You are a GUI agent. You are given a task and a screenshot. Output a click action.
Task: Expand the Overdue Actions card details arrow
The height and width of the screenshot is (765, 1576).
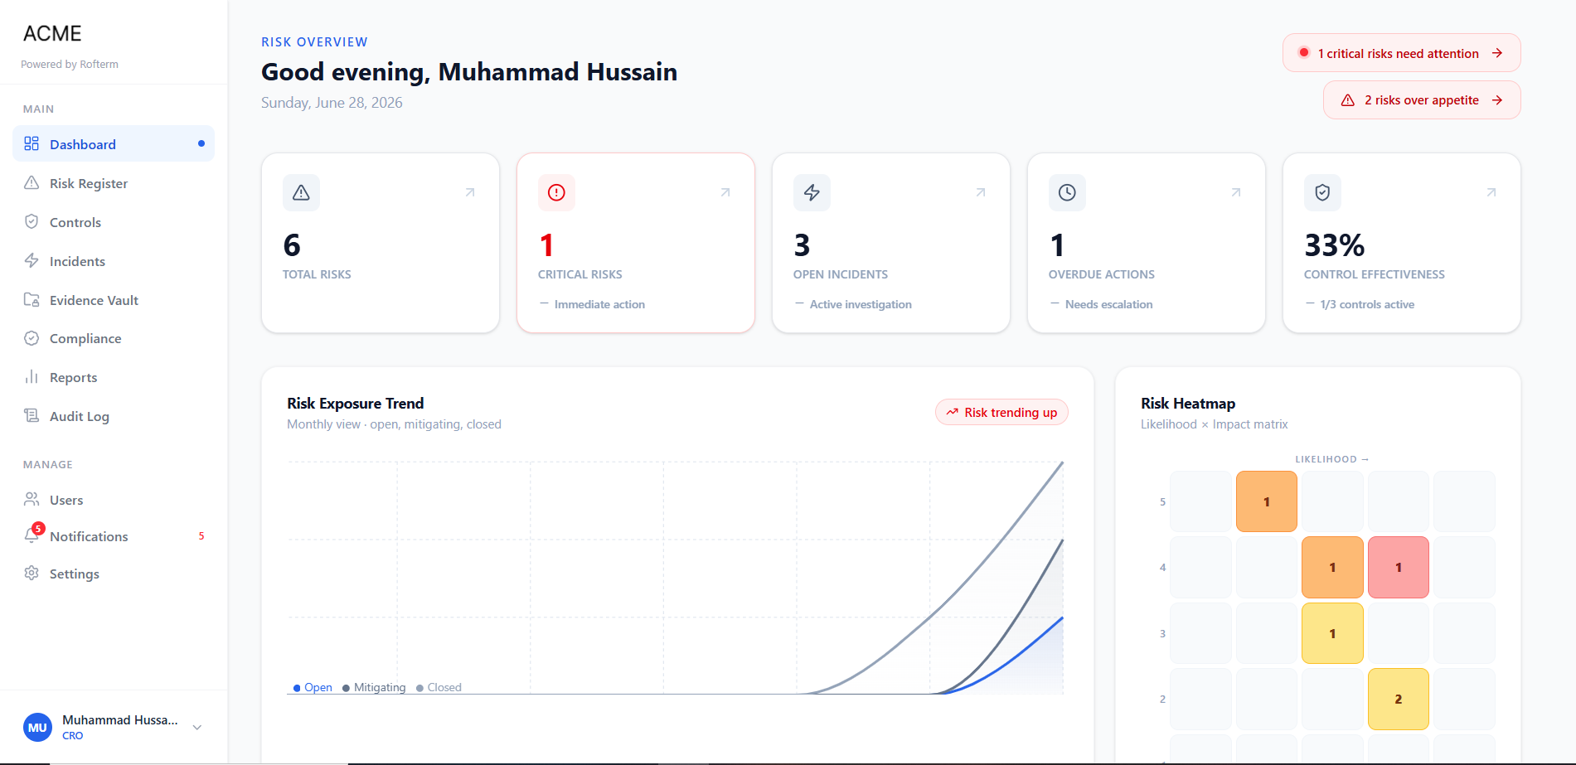pyautogui.click(x=1236, y=192)
